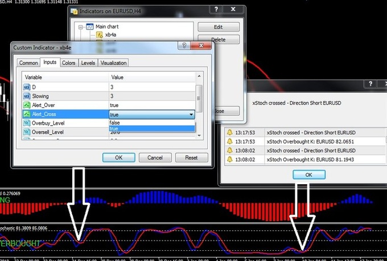Click help button of Indicators on EURUSD window

click(216, 9)
